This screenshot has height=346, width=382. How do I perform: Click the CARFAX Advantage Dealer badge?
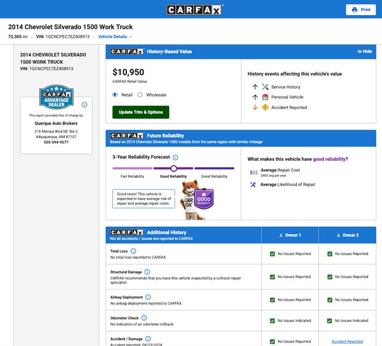(x=56, y=97)
